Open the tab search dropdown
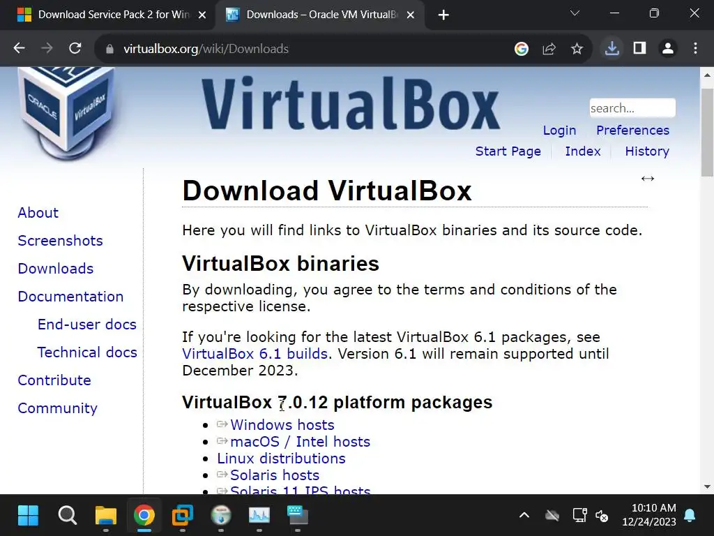The image size is (714, 536). pos(575,13)
